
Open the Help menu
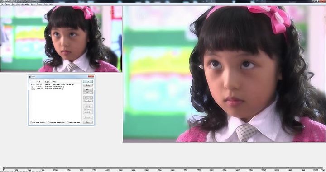coord(51,4)
